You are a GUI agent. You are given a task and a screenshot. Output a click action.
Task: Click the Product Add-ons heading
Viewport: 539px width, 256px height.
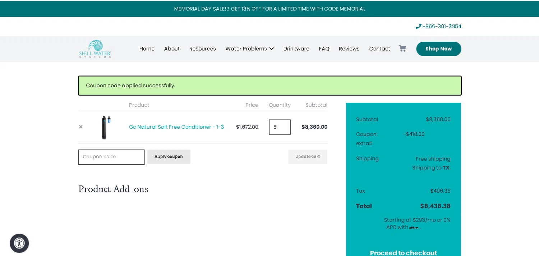pos(113,189)
